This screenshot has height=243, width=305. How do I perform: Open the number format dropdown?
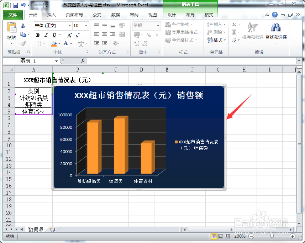pyautogui.click(x=158, y=26)
